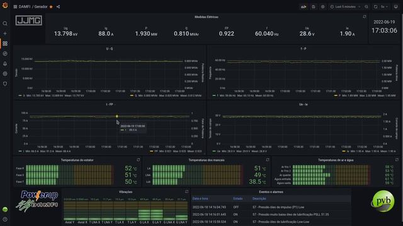Open the Gerador dashboard title
The width and height of the screenshot is (403, 226).
41,7
